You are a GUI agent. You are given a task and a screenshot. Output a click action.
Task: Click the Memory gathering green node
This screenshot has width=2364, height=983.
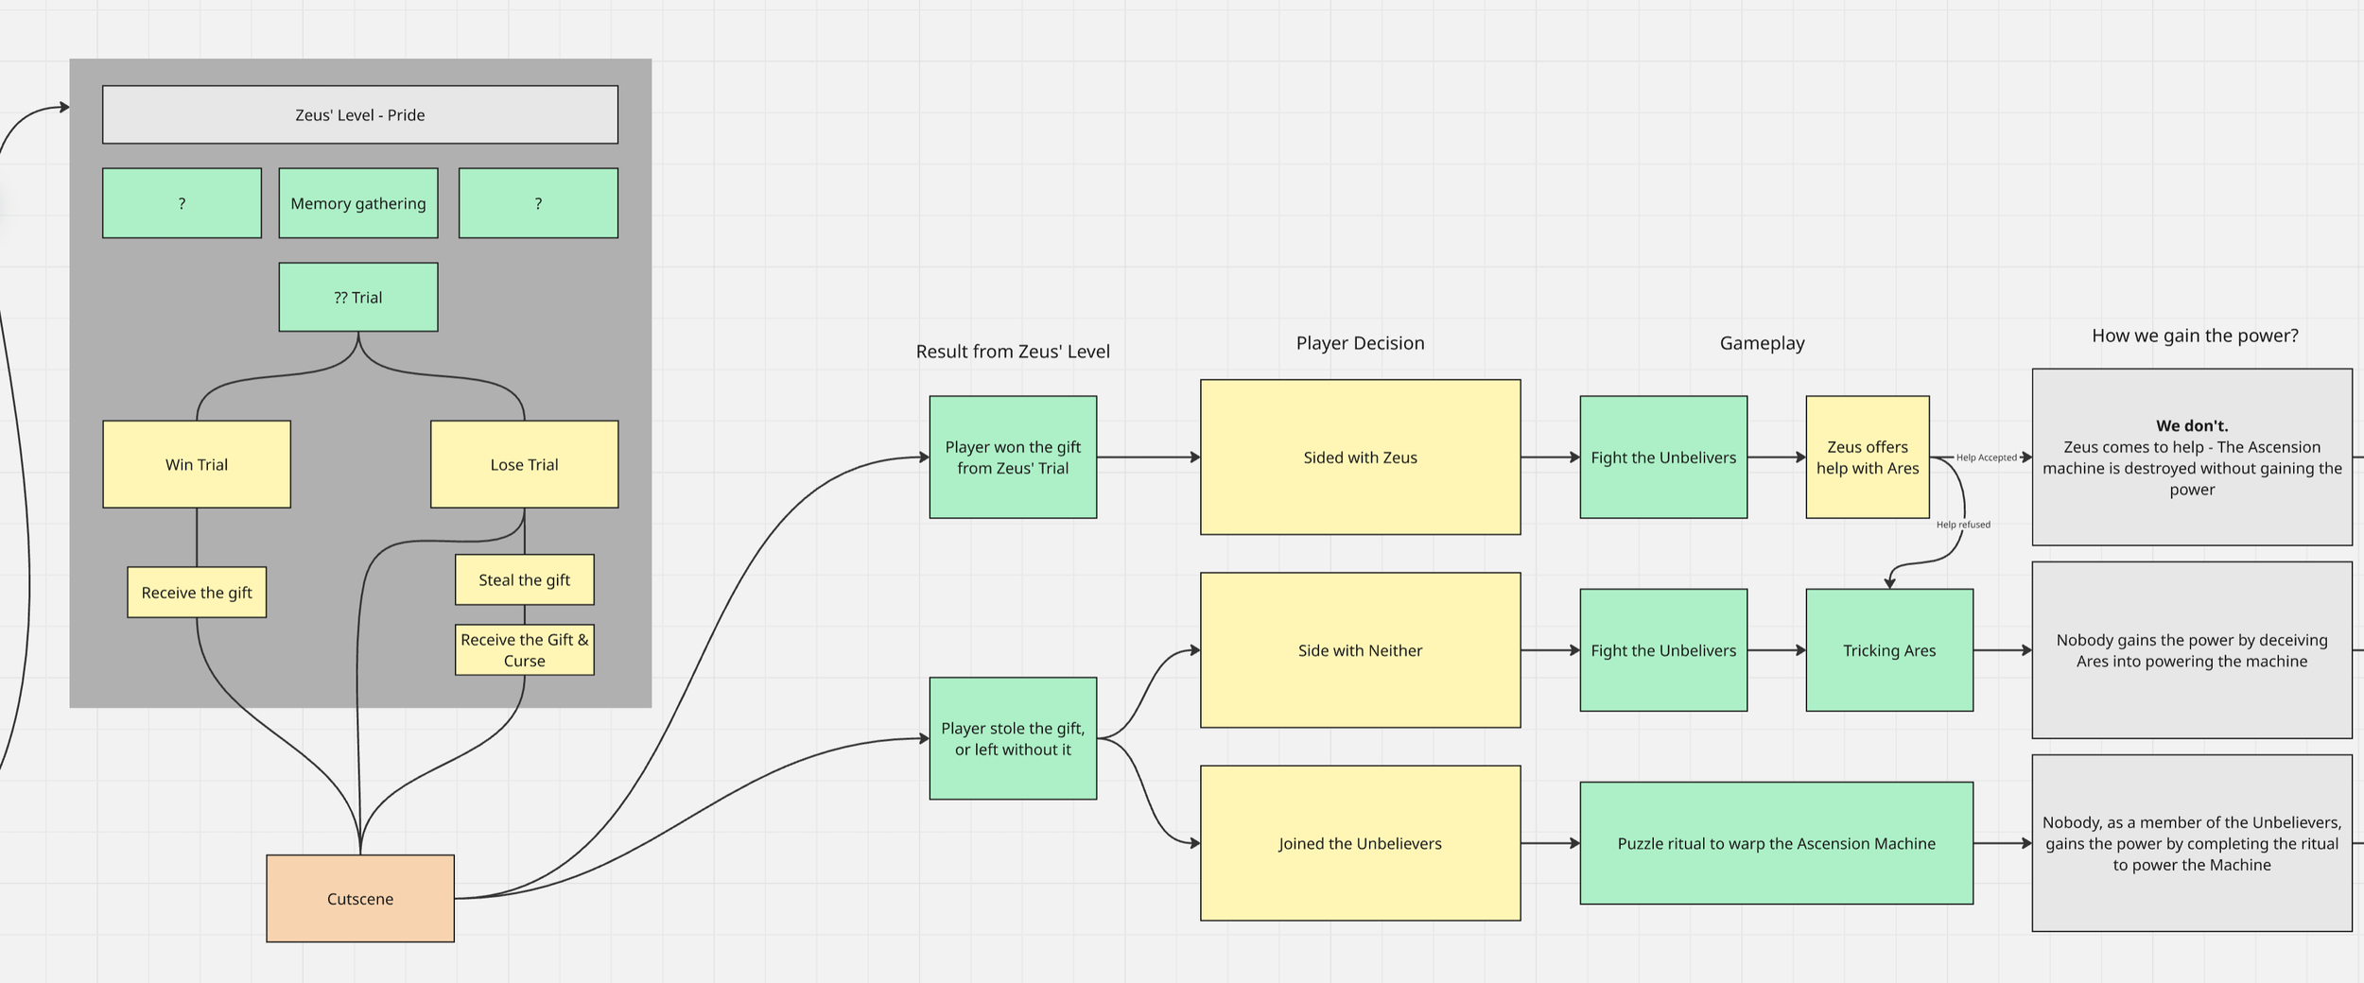click(x=357, y=202)
